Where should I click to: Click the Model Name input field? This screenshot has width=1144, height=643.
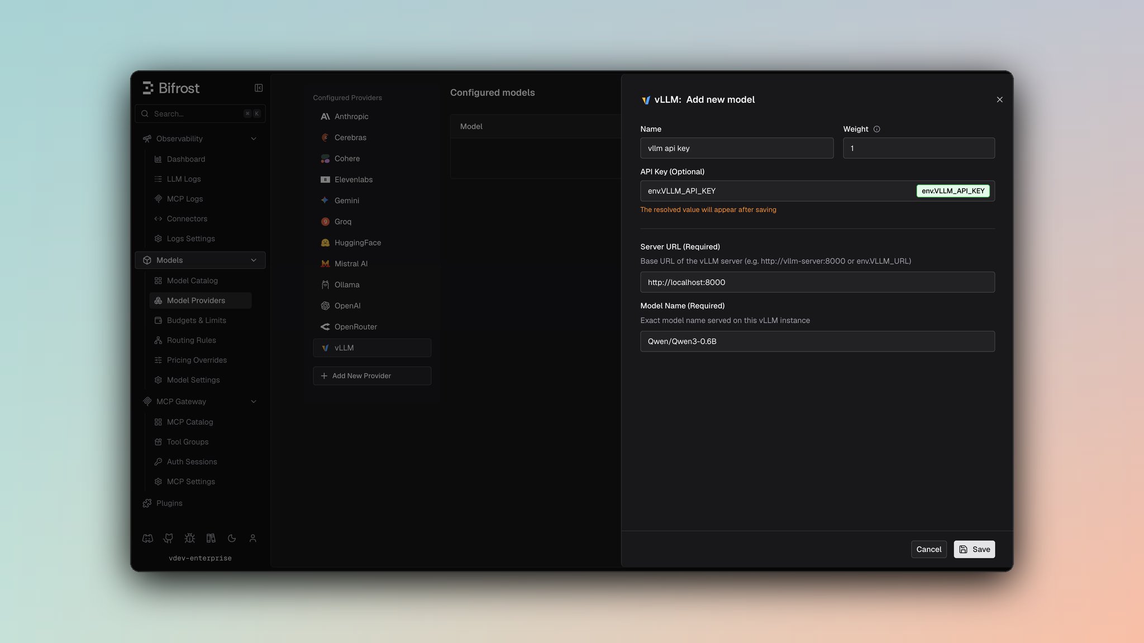coord(817,342)
